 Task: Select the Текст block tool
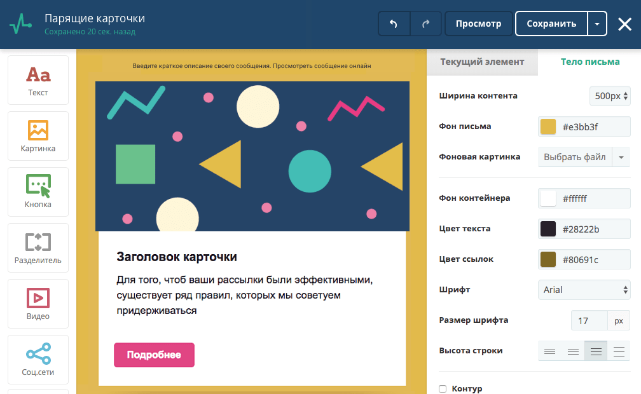click(38, 80)
